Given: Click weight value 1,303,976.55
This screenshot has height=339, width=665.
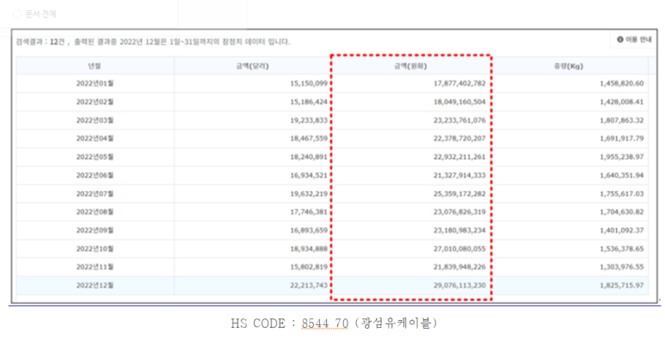Looking at the screenshot, I should 622,267.
